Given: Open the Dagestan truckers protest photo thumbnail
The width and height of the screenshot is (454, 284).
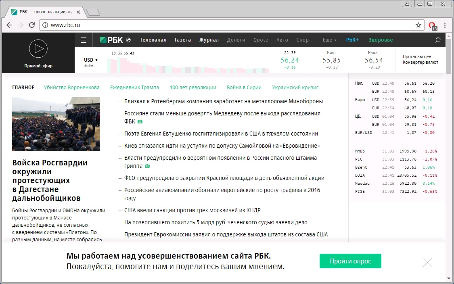Looking at the screenshot, I should coord(56,124).
